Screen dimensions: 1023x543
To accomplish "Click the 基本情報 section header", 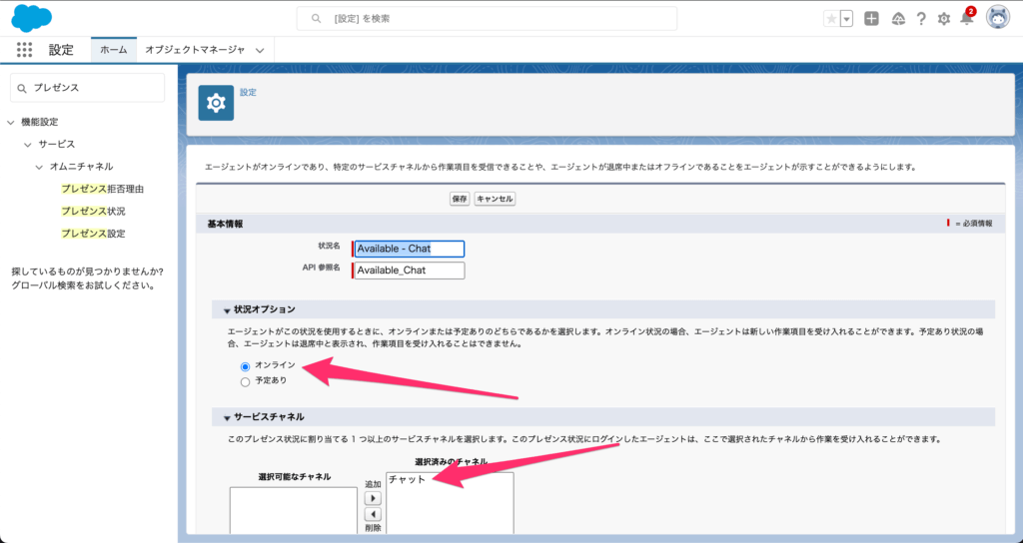I will (225, 224).
